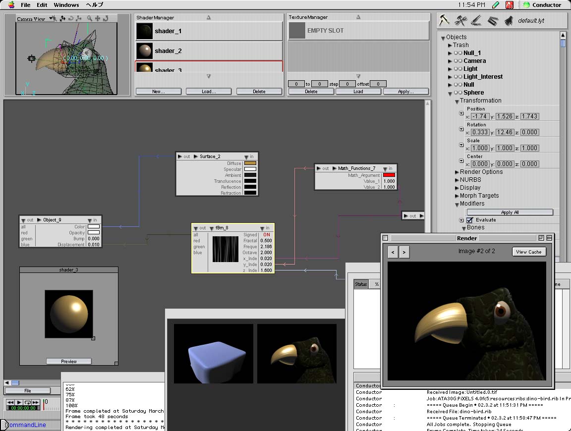Select the magnifier zoom tool in viewport
571x431 pixels.
click(x=90, y=18)
